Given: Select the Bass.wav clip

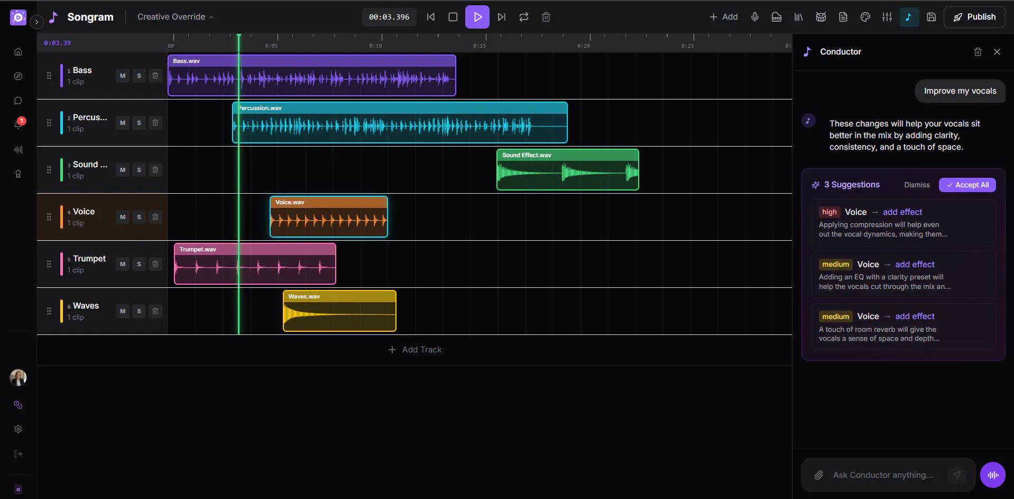Looking at the screenshot, I should [312, 75].
